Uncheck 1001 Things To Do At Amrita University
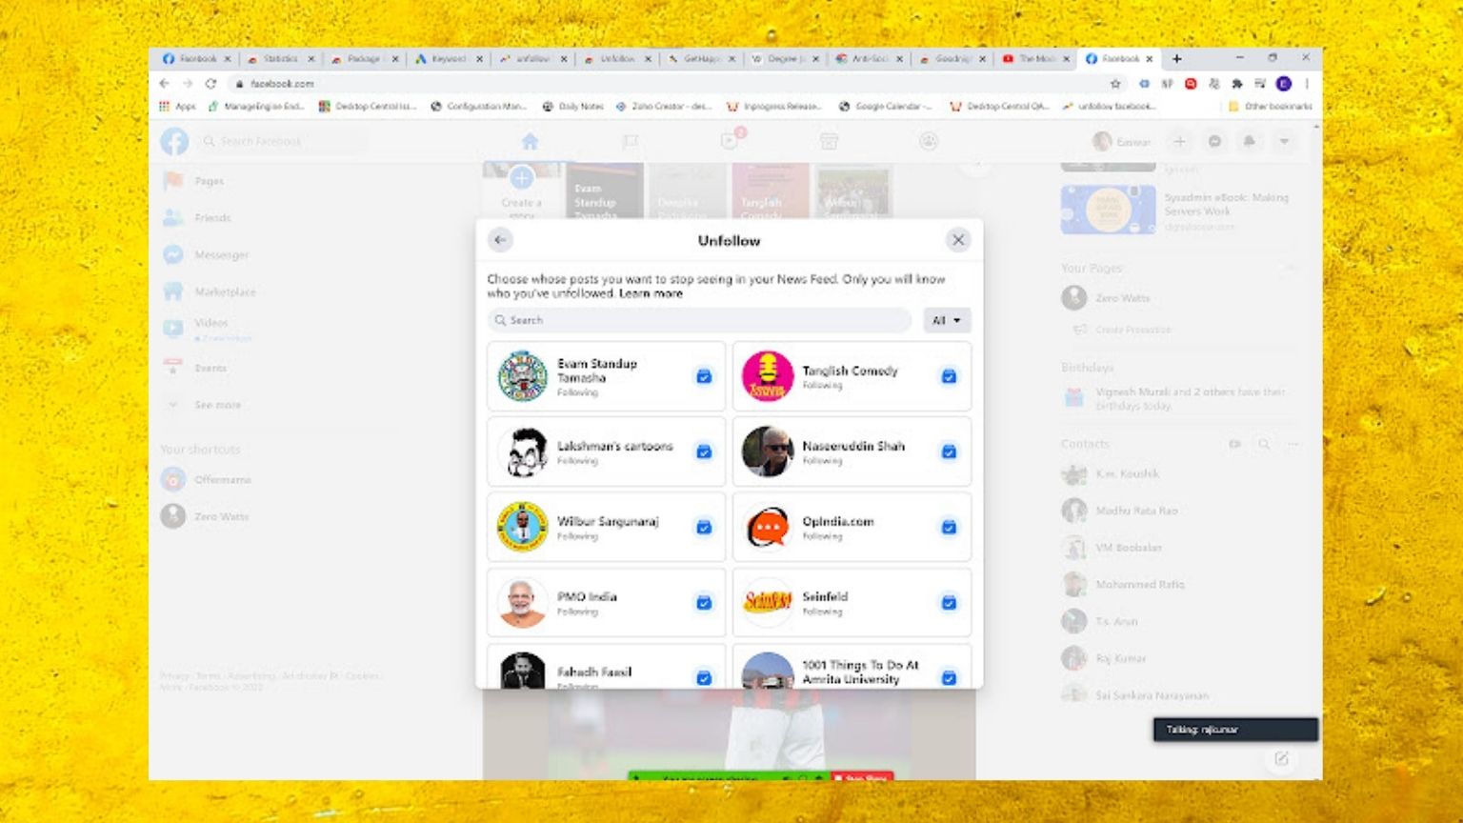 pyautogui.click(x=949, y=677)
